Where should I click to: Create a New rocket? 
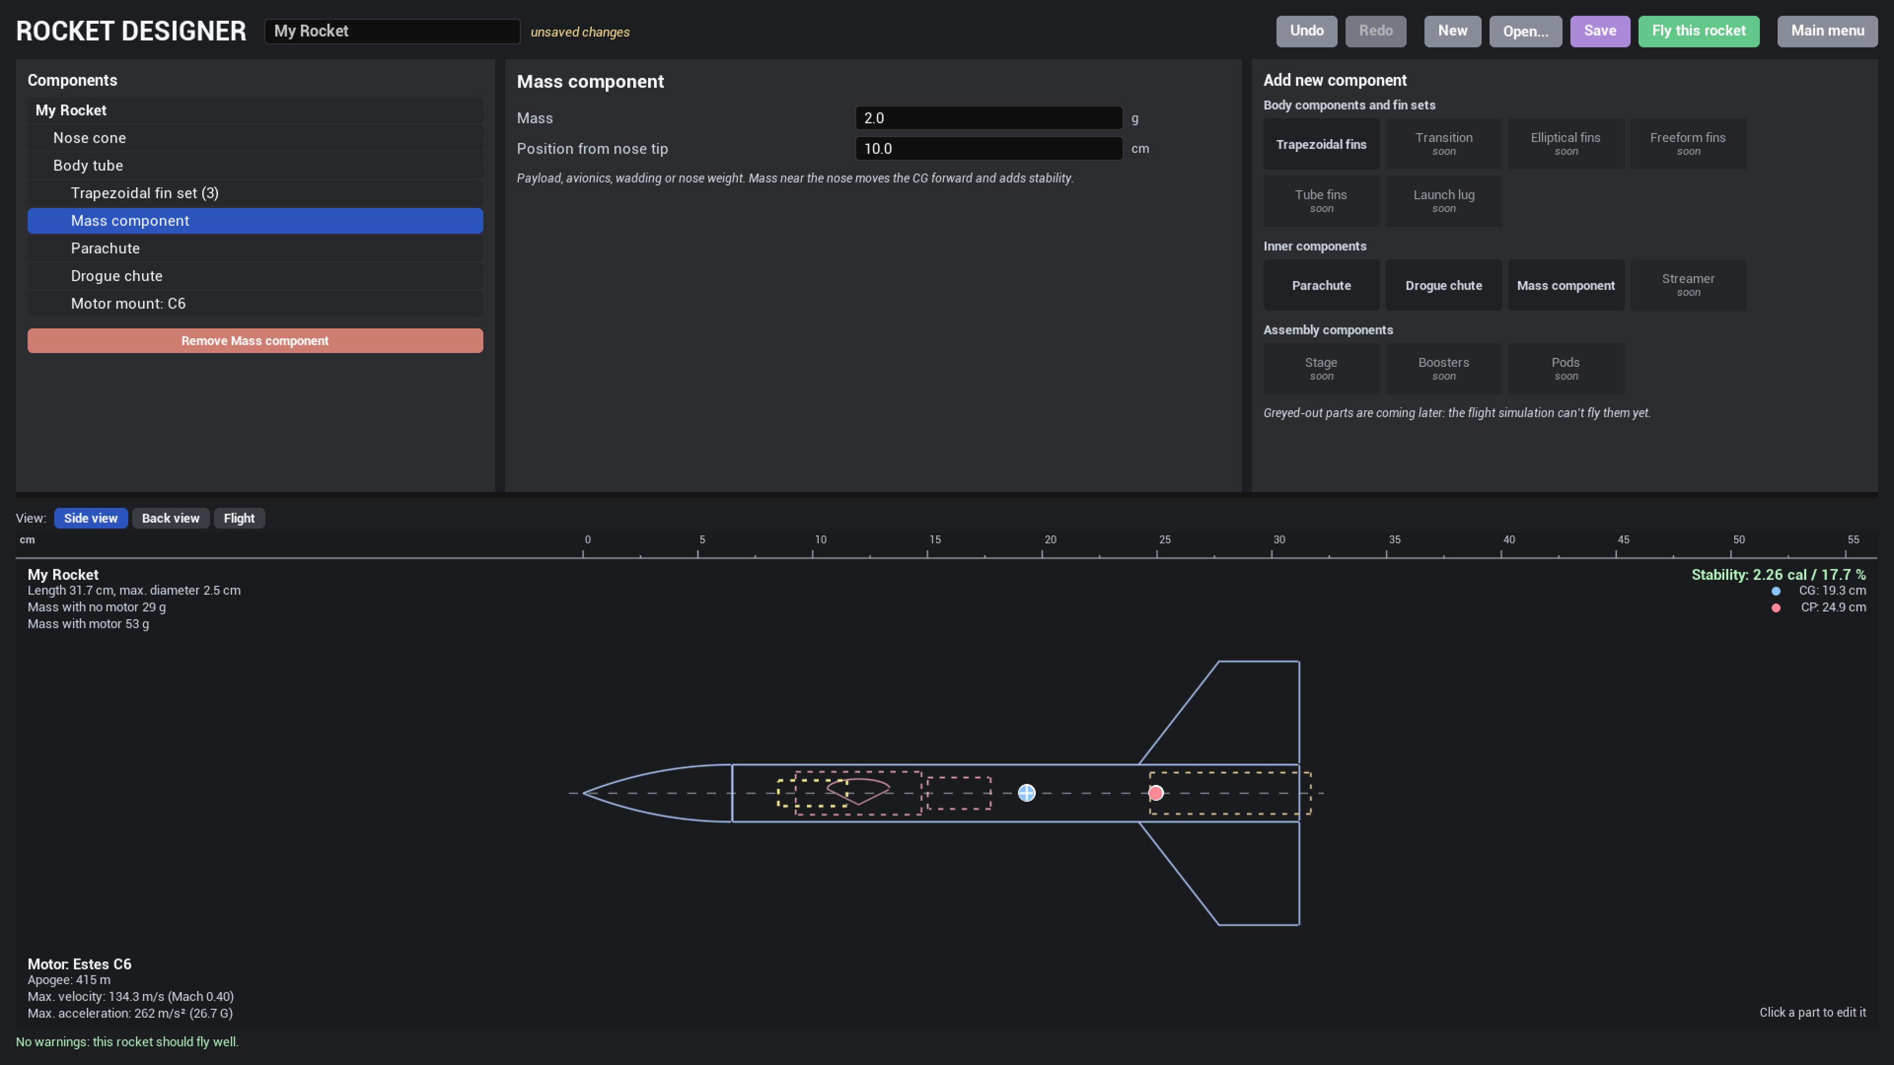tap(1452, 31)
